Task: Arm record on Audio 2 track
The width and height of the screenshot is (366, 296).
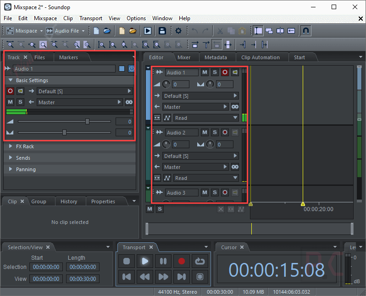Action: [x=225, y=133]
